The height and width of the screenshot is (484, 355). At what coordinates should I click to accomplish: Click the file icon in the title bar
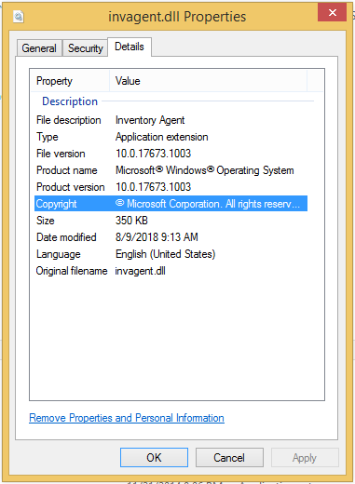[x=19, y=16]
